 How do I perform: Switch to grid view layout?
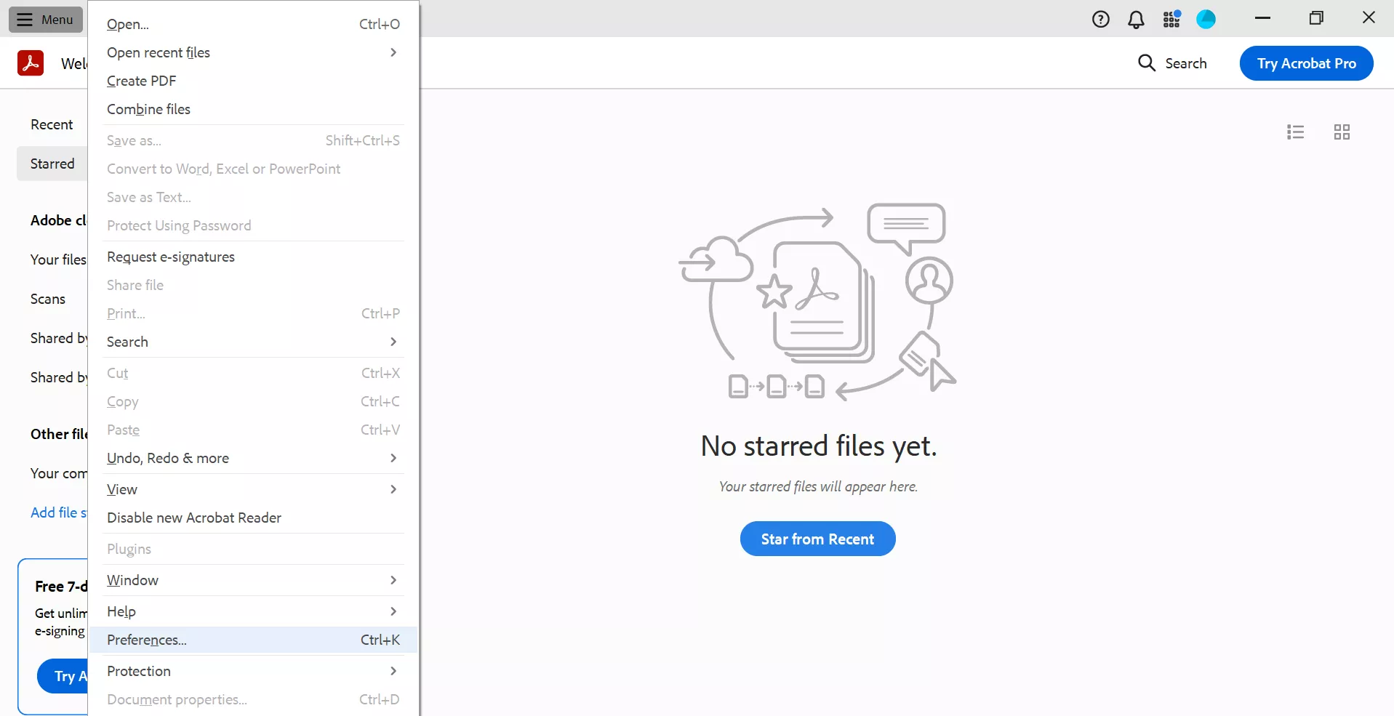tap(1342, 132)
